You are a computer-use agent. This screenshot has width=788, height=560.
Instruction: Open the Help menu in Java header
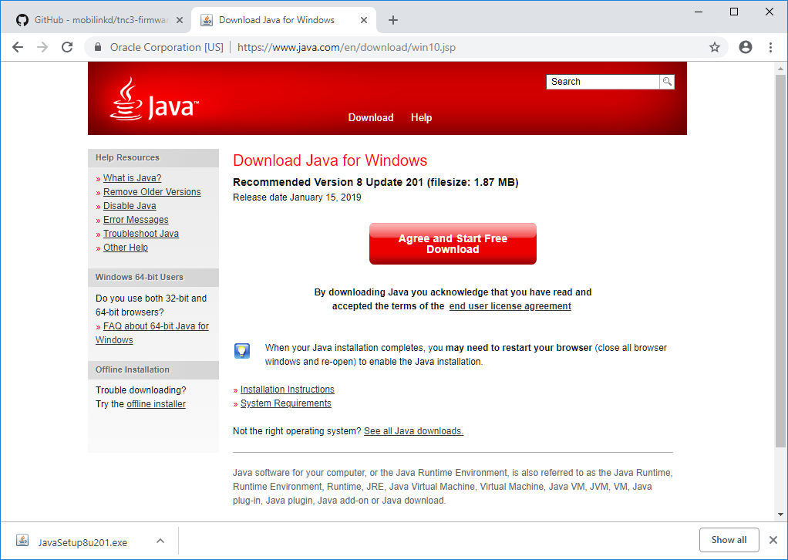click(x=421, y=117)
